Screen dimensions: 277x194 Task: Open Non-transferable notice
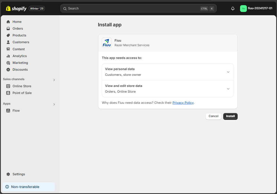(x=29, y=187)
